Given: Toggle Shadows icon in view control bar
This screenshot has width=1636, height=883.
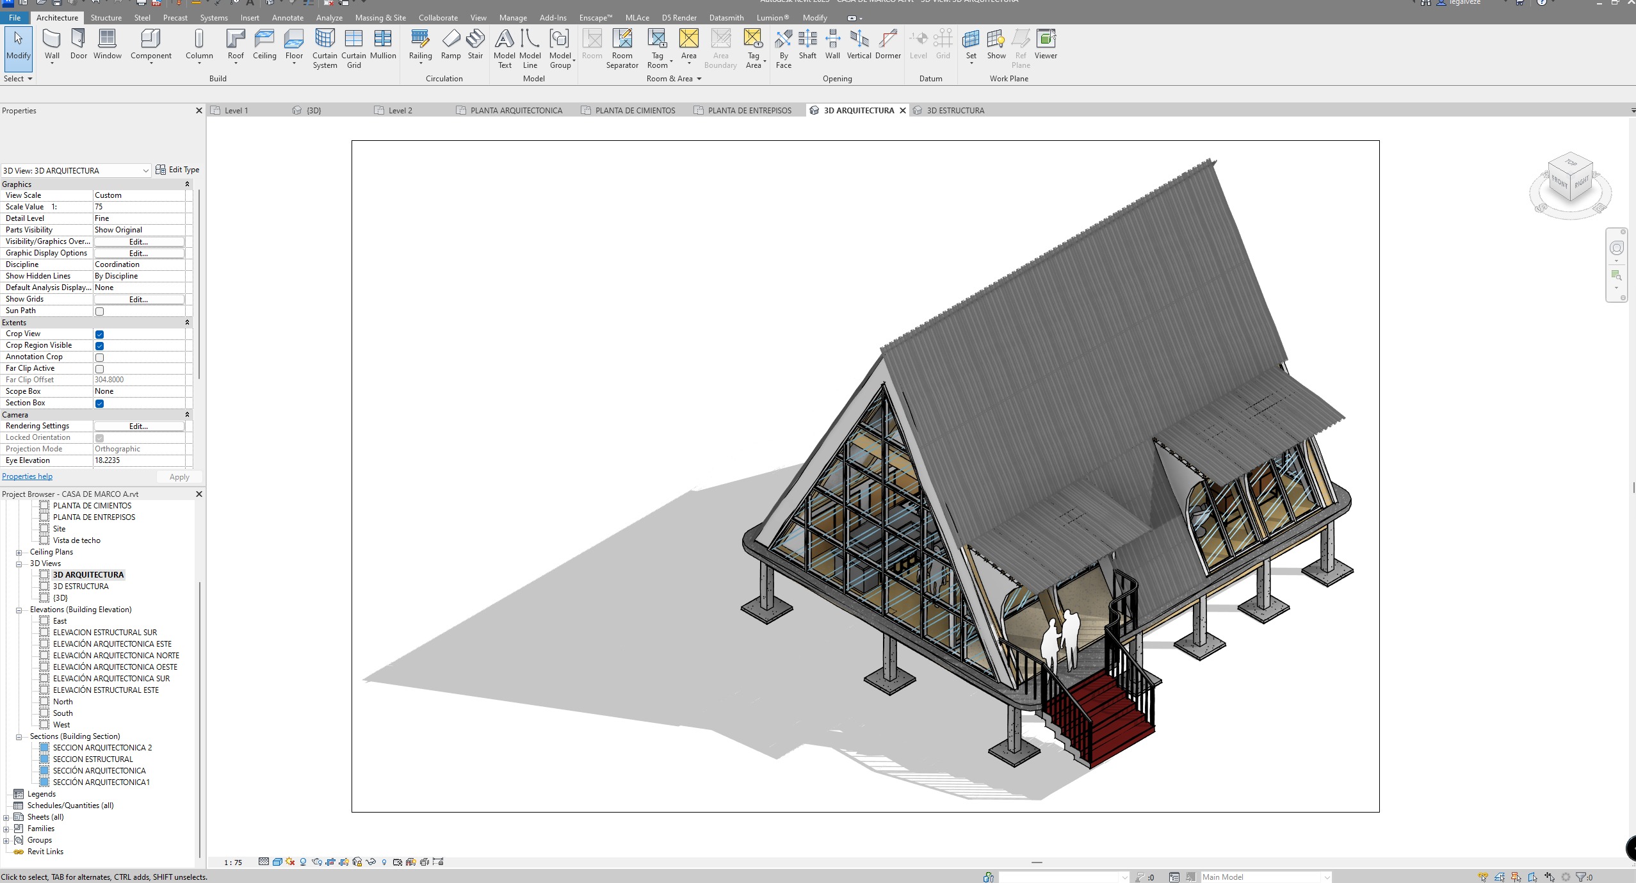Looking at the screenshot, I should click(303, 862).
